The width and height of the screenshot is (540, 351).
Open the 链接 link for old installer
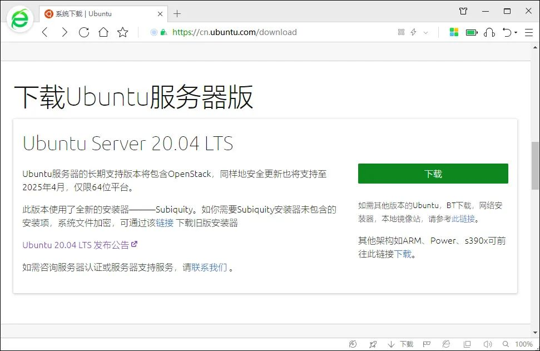tap(165, 223)
